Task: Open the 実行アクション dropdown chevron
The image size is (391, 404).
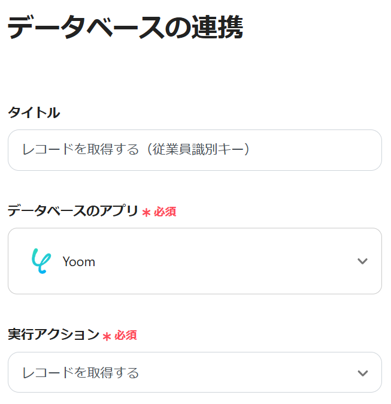Action: coord(362,373)
